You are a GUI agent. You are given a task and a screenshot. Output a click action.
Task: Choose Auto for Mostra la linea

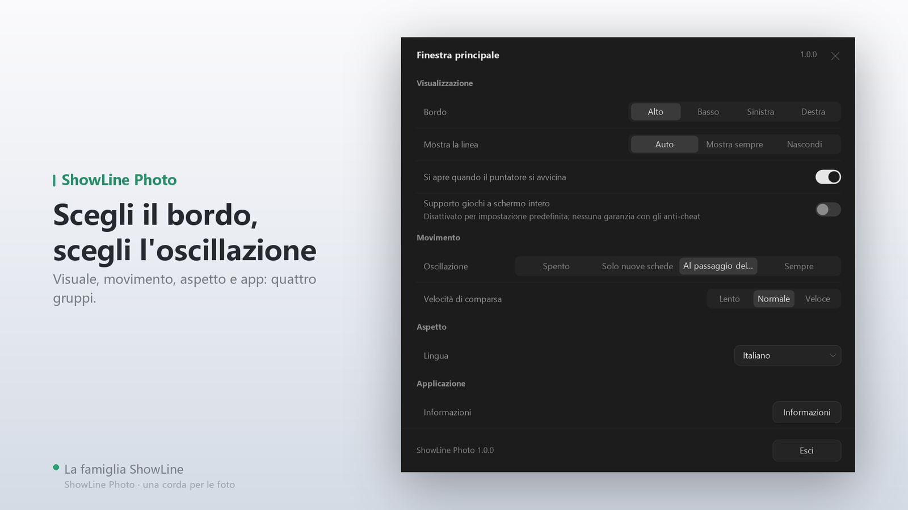665,144
